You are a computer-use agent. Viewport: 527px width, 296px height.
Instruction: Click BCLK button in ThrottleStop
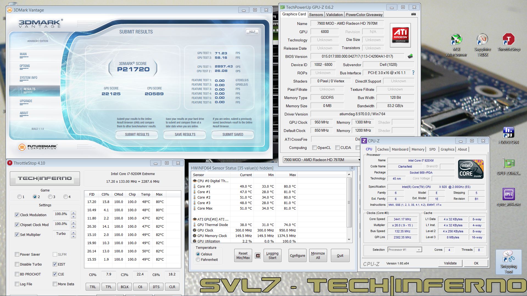[124, 287]
